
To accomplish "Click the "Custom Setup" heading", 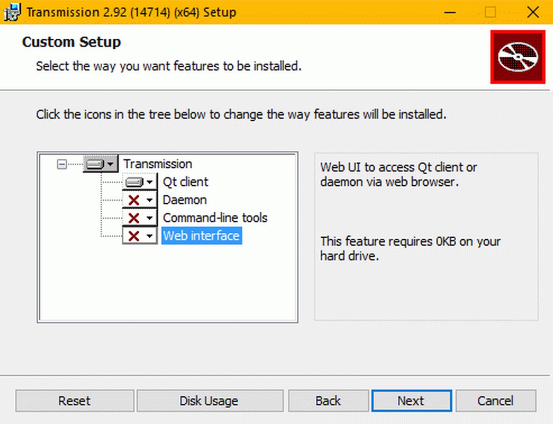I will click(71, 42).
